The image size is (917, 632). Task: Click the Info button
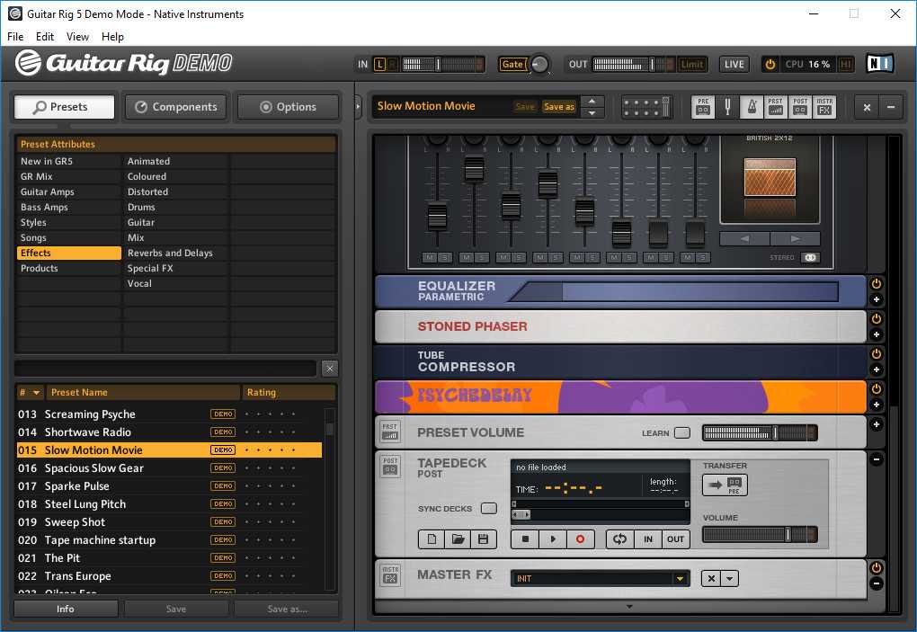pyautogui.click(x=66, y=609)
